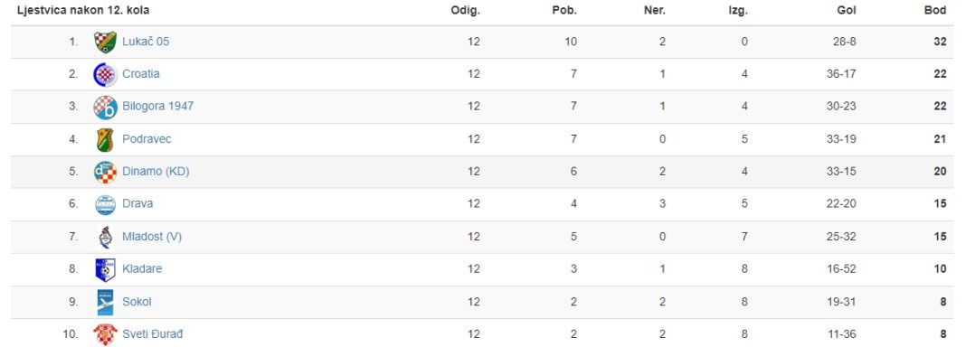This screenshot has height=347, width=966.
Task: Open the Podravec team link
Action: point(147,139)
